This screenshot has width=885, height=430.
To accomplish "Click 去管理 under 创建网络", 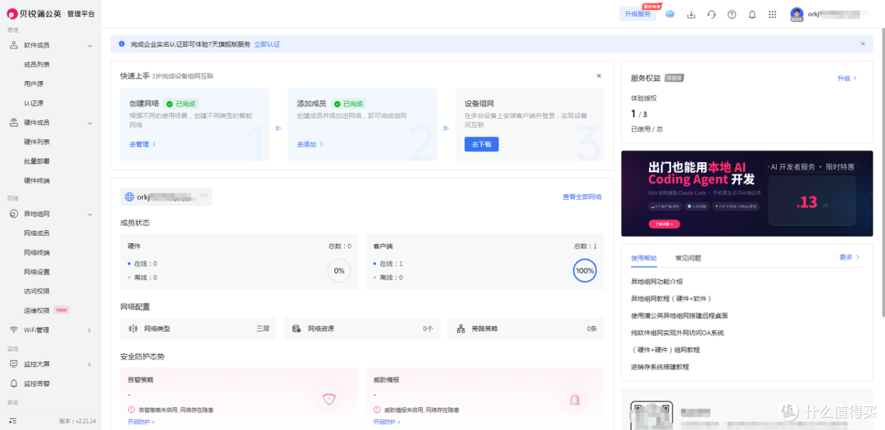I will tap(143, 144).
